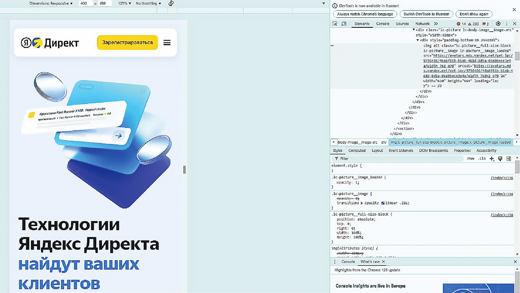Dismiss the DevTools language notification bar
Screen dimensions: 520x293
click(514, 10)
